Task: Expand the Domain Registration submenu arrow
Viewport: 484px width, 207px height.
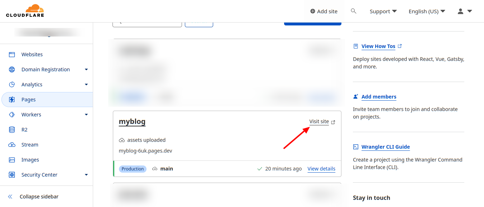Action: (86, 69)
